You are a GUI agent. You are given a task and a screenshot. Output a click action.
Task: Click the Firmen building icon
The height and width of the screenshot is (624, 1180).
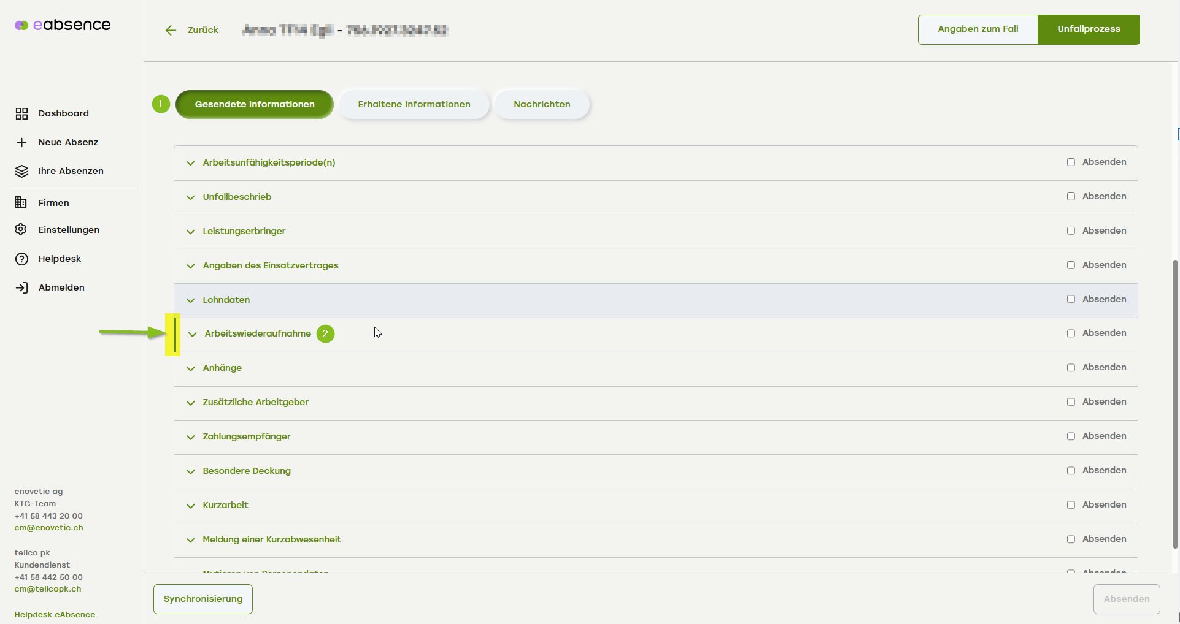21,202
